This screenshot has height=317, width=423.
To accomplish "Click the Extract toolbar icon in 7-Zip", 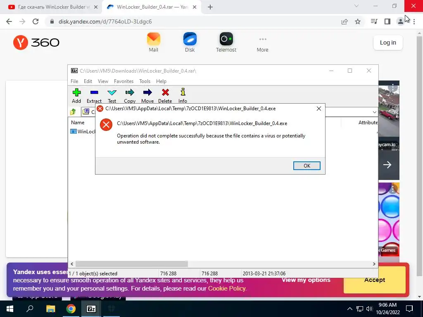I will 94,96.
